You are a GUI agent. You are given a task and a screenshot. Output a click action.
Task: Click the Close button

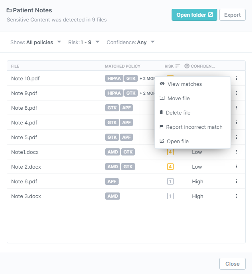pos(232,264)
